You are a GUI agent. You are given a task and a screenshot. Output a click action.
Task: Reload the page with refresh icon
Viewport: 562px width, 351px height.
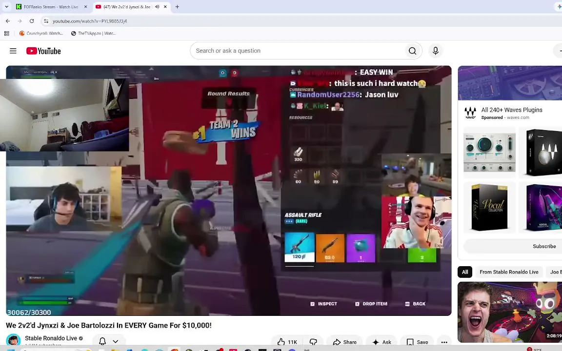pyautogui.click(x=32, y=21)
